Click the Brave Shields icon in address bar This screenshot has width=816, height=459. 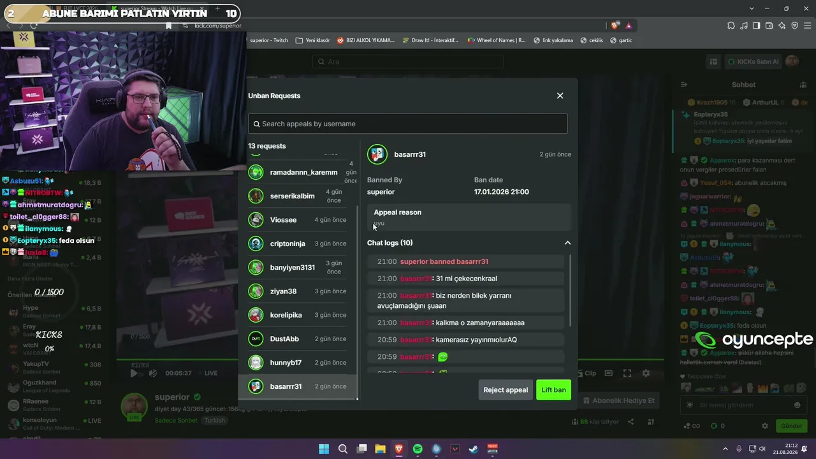point(615,25)
